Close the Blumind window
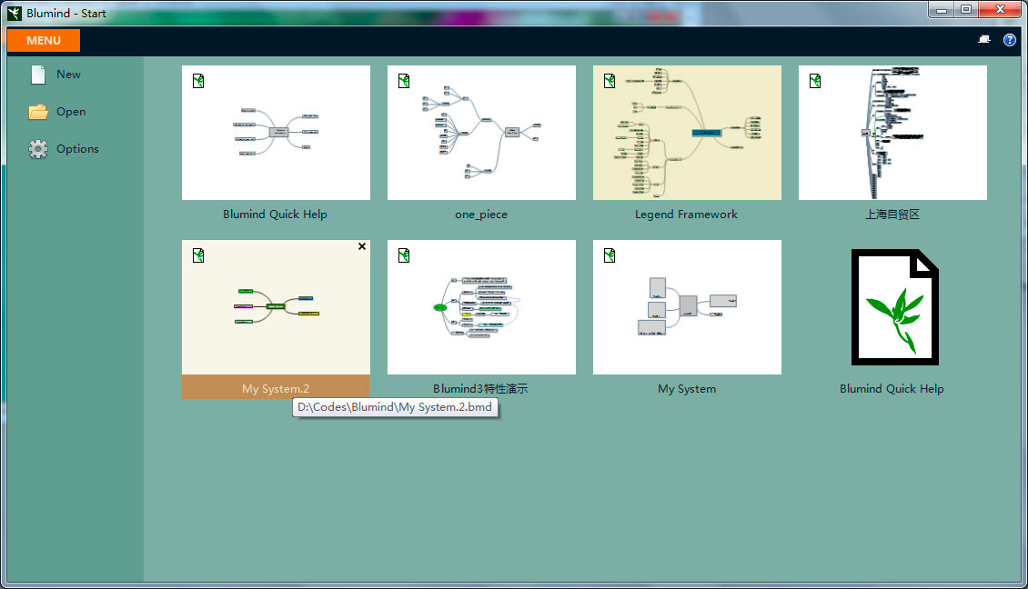1028x589 pixels. pyautogui.click(x=1001, y=10)
